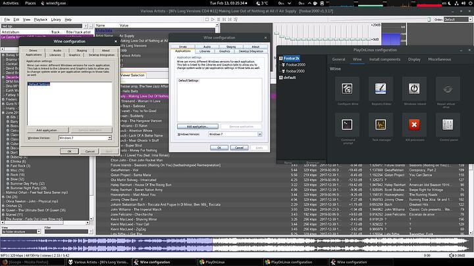Expand the Queen - The Ultimate Best folder

coord(3,210)
